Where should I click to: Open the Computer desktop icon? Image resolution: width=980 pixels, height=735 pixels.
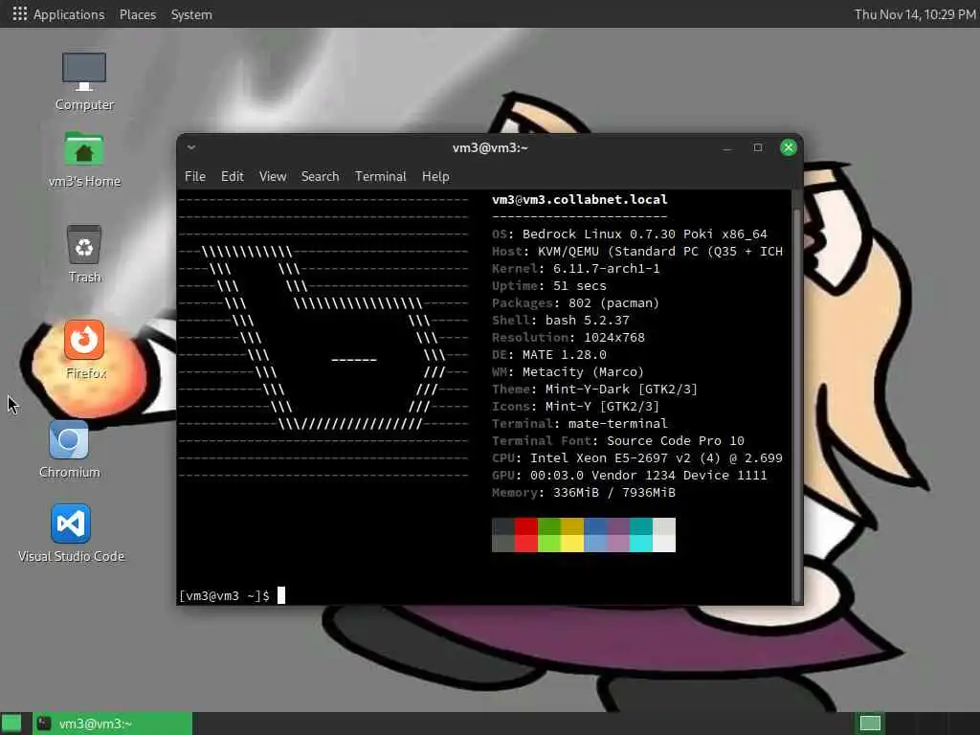pyautogui.click(x=84, y=71)
